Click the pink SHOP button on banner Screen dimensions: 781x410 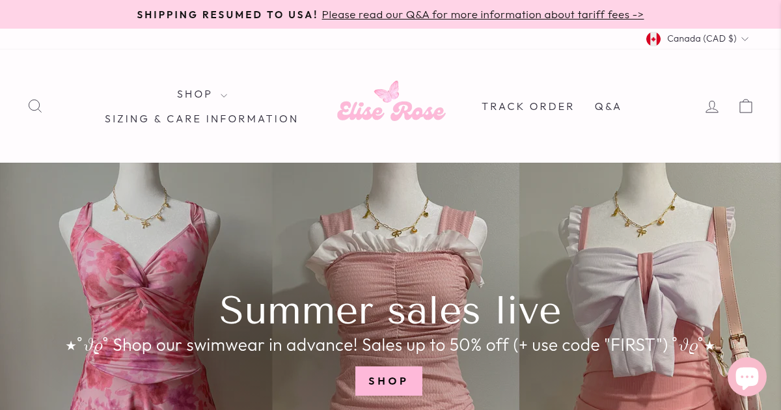tap(389, 381)
